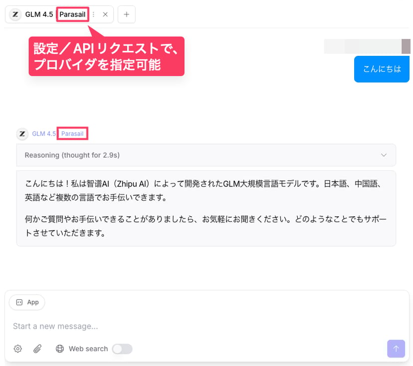
Task: Click the Parasail provider label in the tab
Action: tap(72, 14)
